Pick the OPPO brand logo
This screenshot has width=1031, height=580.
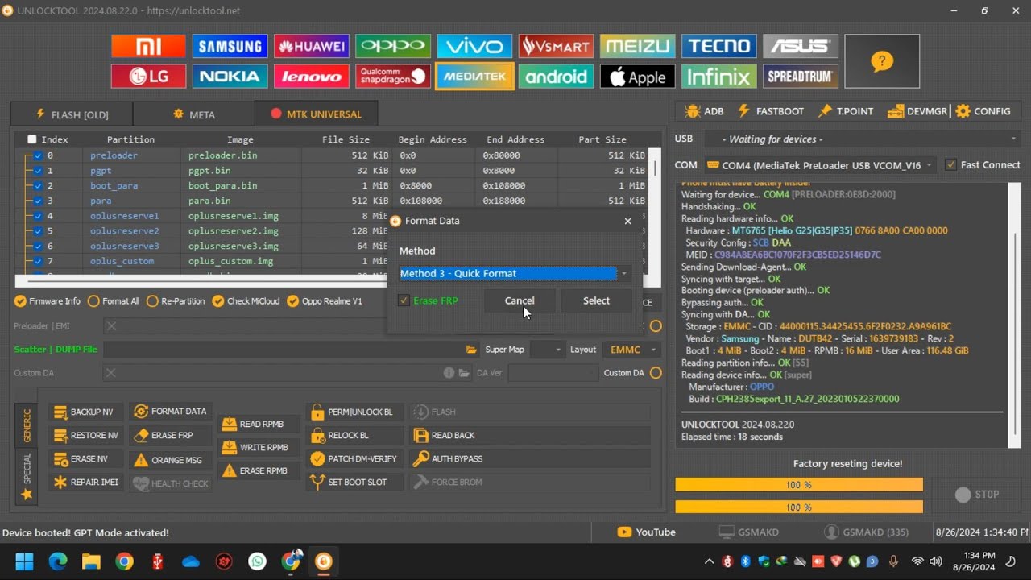tap(393, 46)
